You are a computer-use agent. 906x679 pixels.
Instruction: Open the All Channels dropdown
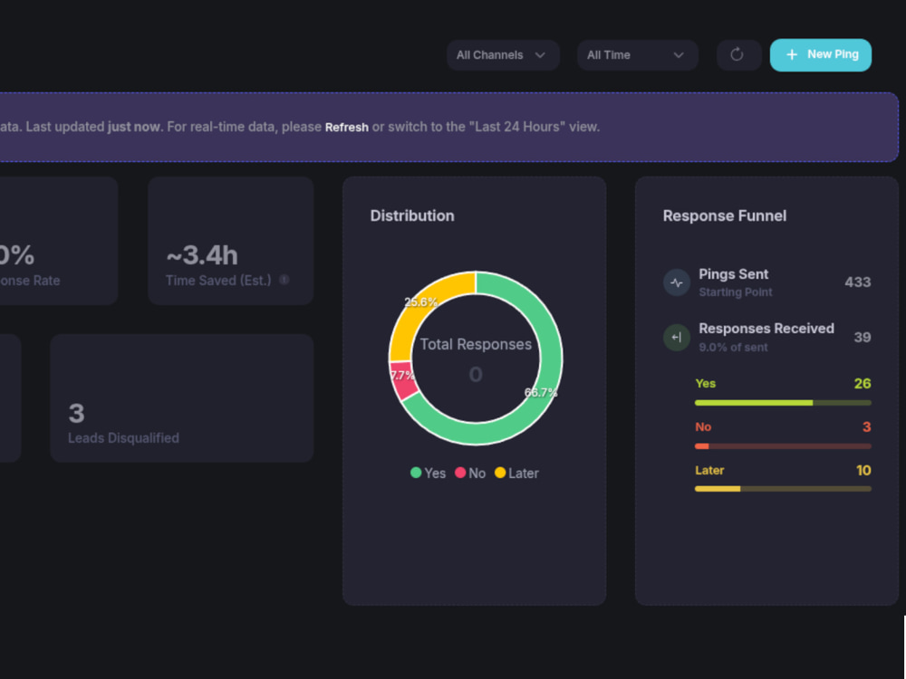pyautogui.click(x=503, y=55)
